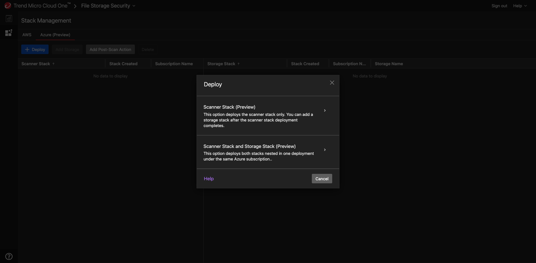Choose Scanner Stack (Preview) chevron
The image size is (536, 263).
pyautogui.click(x=325, y=111)
